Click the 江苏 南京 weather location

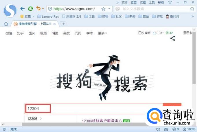(x=144, y=33)
